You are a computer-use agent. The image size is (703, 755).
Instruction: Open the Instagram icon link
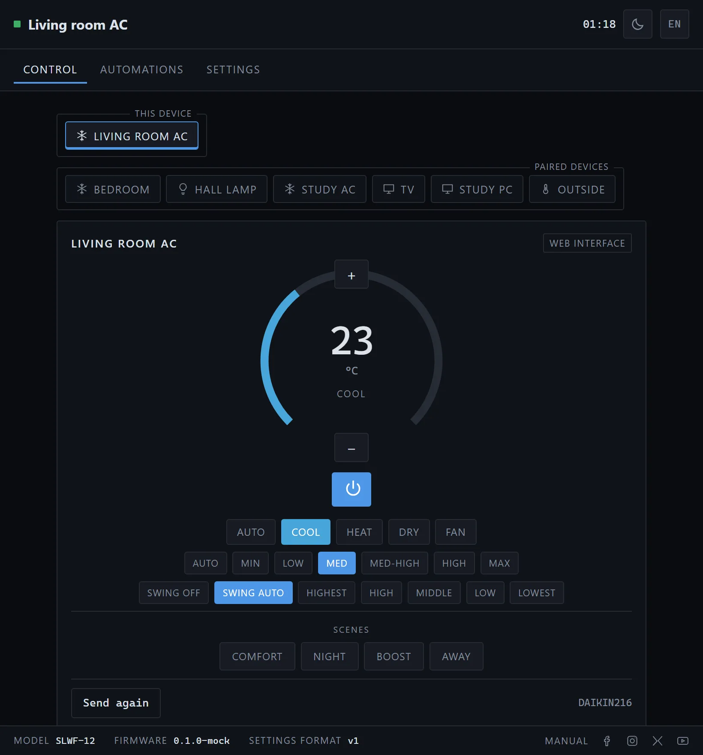coord(632,741)
